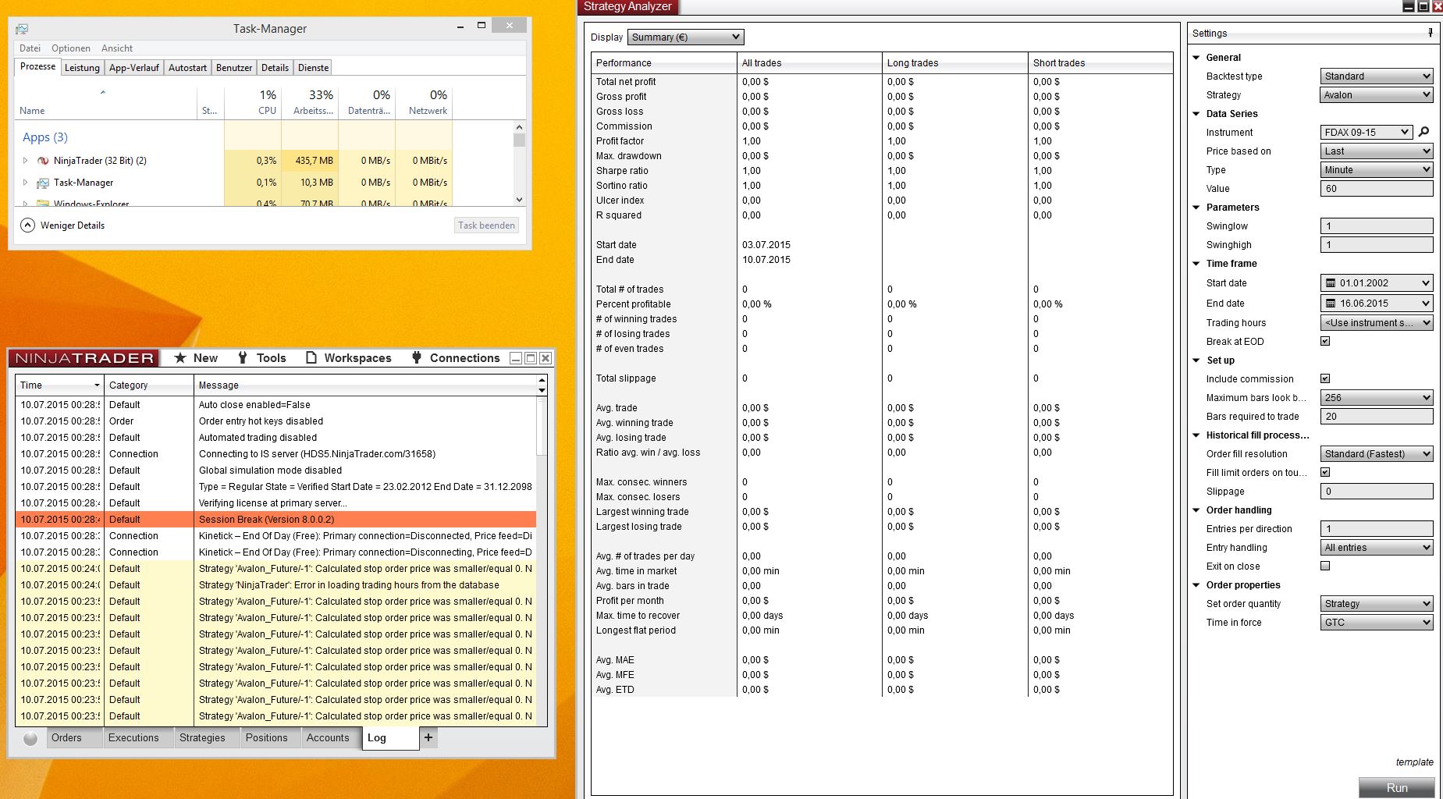Click the template link
This screenshot has height=799, width=1443.
[x=1414, y=762]
